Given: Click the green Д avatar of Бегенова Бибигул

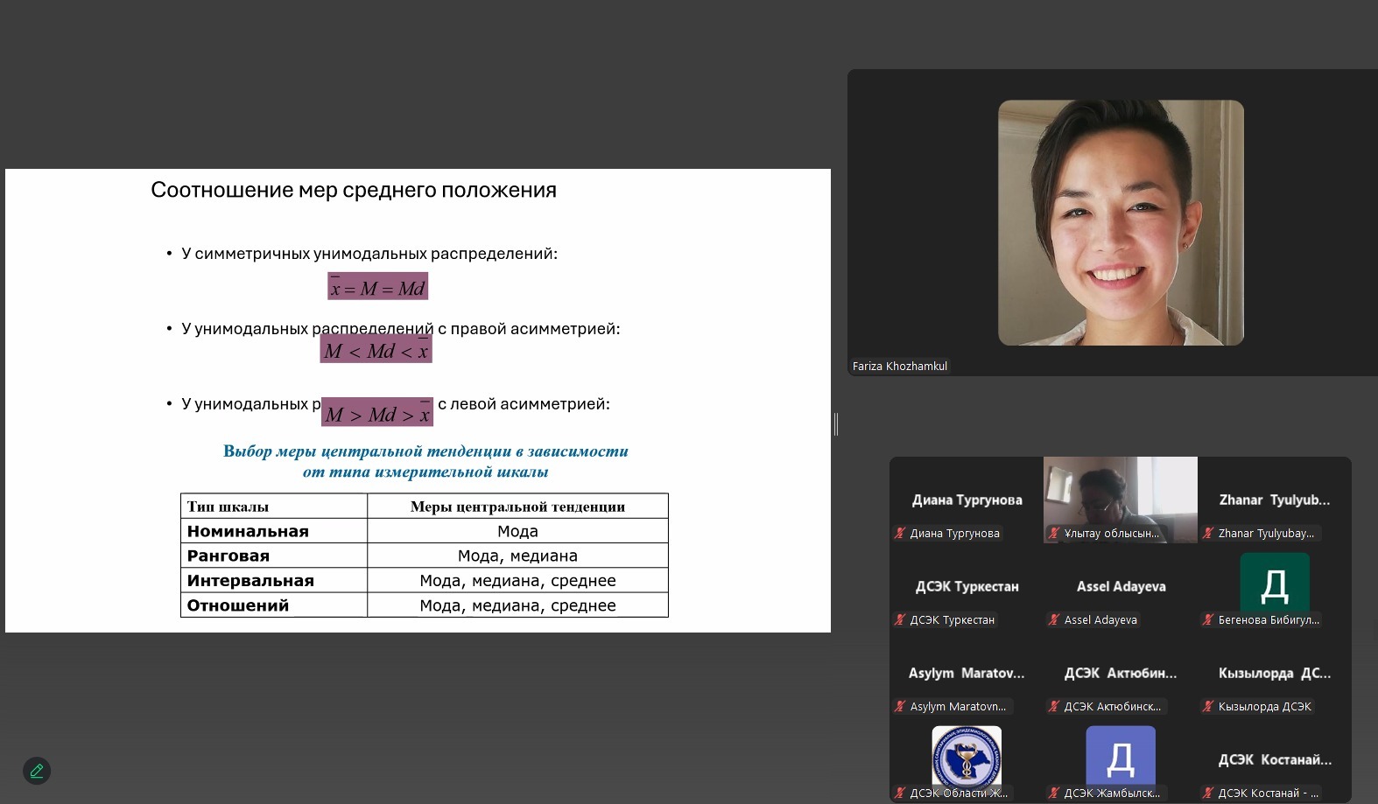Looking at the screenshot, I should 1275,583.
